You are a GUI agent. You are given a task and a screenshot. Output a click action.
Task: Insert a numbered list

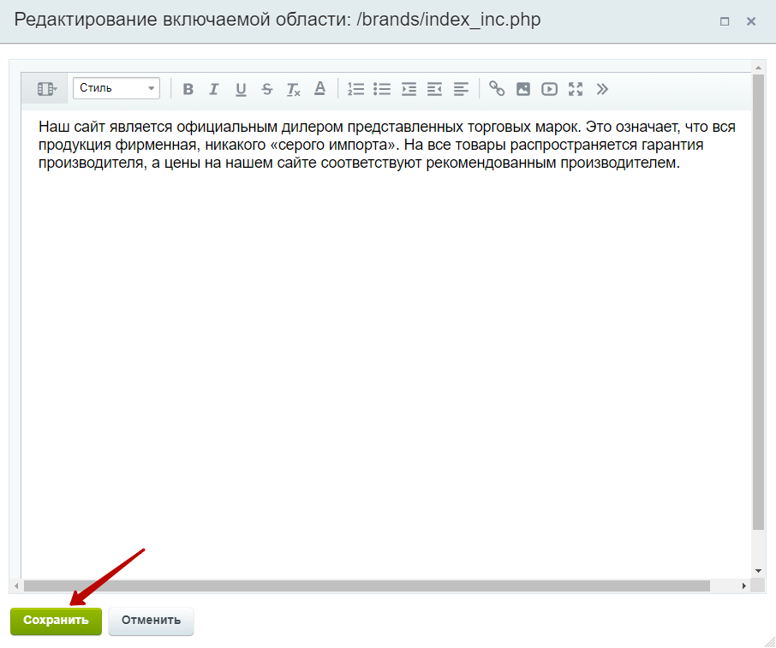click(355, 89)
